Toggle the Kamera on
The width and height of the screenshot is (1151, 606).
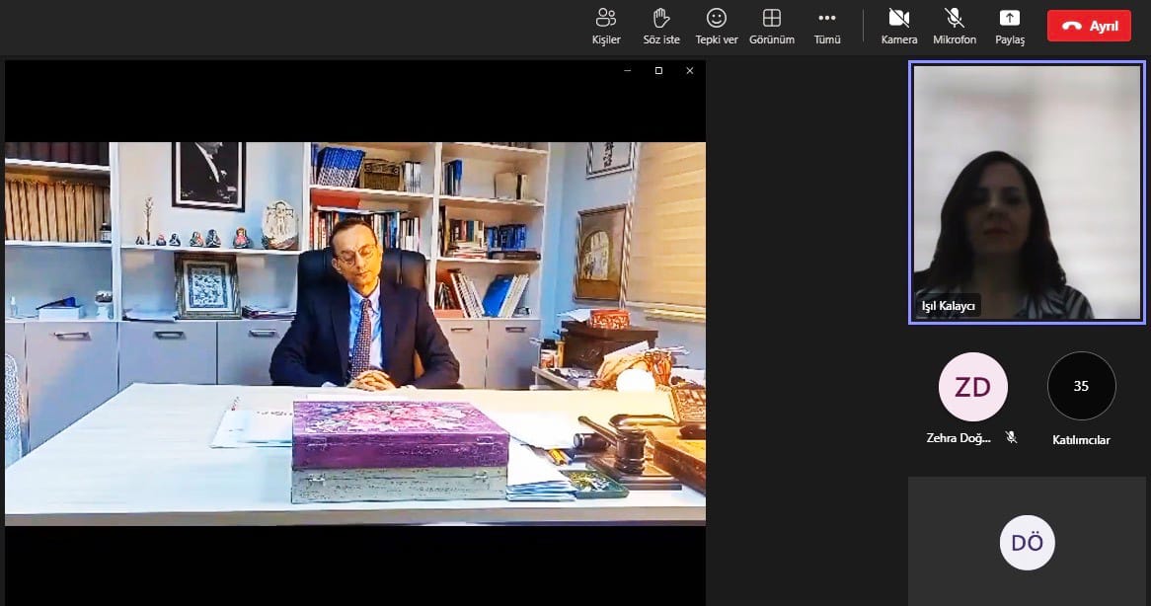898,26
